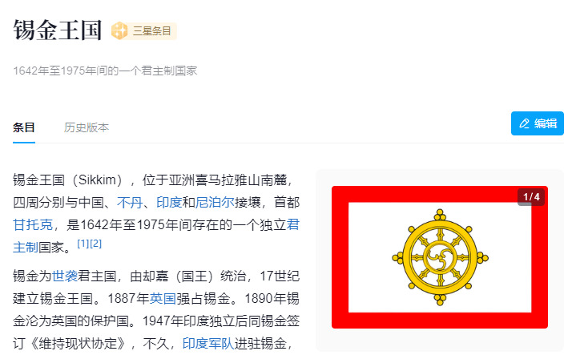Click the 三星条目 label
580x359 pixels.
[151, 30]
